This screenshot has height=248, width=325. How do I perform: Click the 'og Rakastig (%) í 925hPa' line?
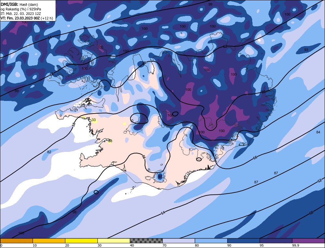pyautogui.click(x=21, y=9)
